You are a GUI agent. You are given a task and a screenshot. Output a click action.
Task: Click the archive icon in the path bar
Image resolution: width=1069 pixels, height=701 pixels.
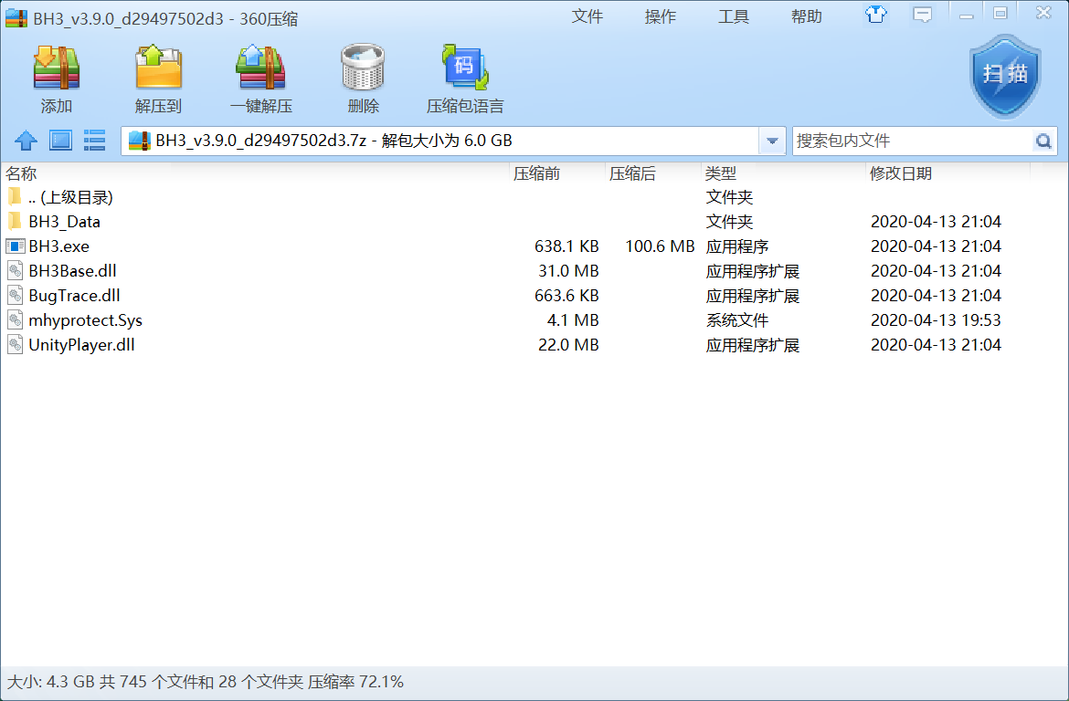pyautogui.click(x=139, y=141)
